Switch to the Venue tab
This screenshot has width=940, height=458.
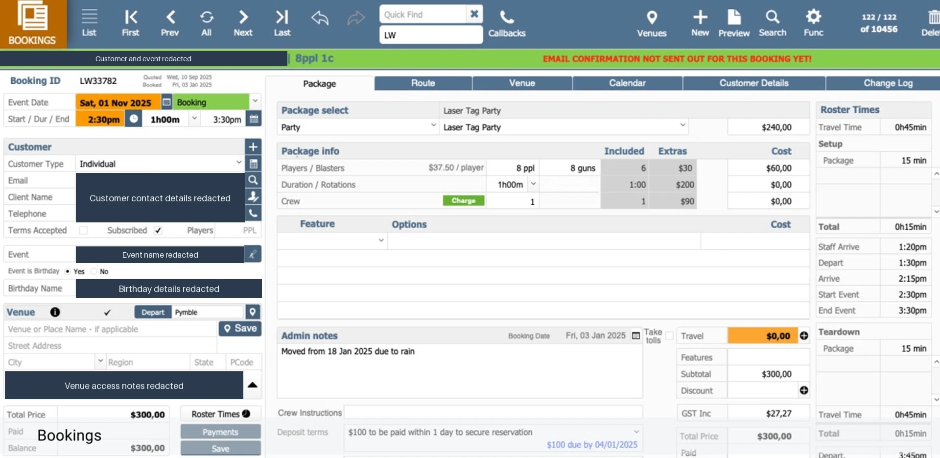[522, 83]
